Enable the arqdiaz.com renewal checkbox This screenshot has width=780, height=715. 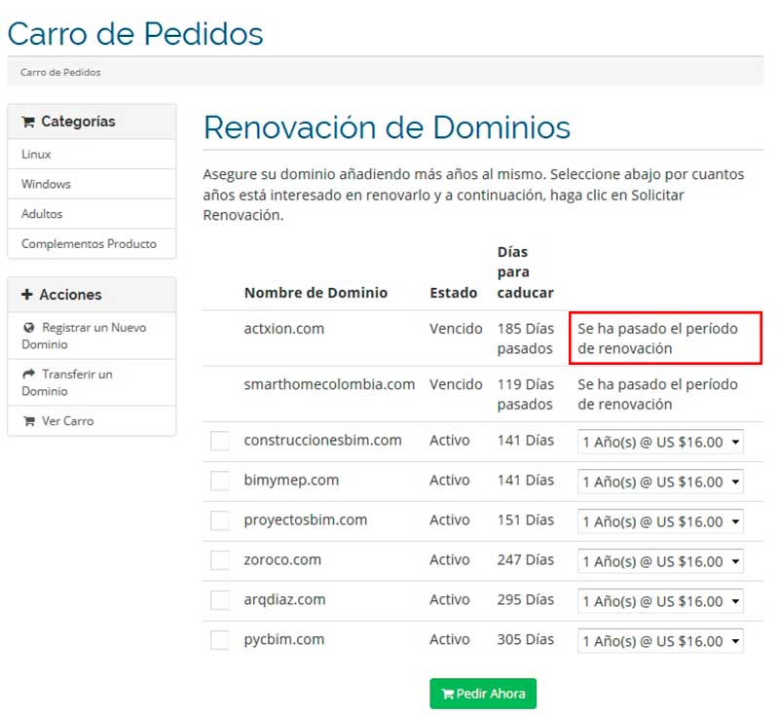(x=220, y=600)
